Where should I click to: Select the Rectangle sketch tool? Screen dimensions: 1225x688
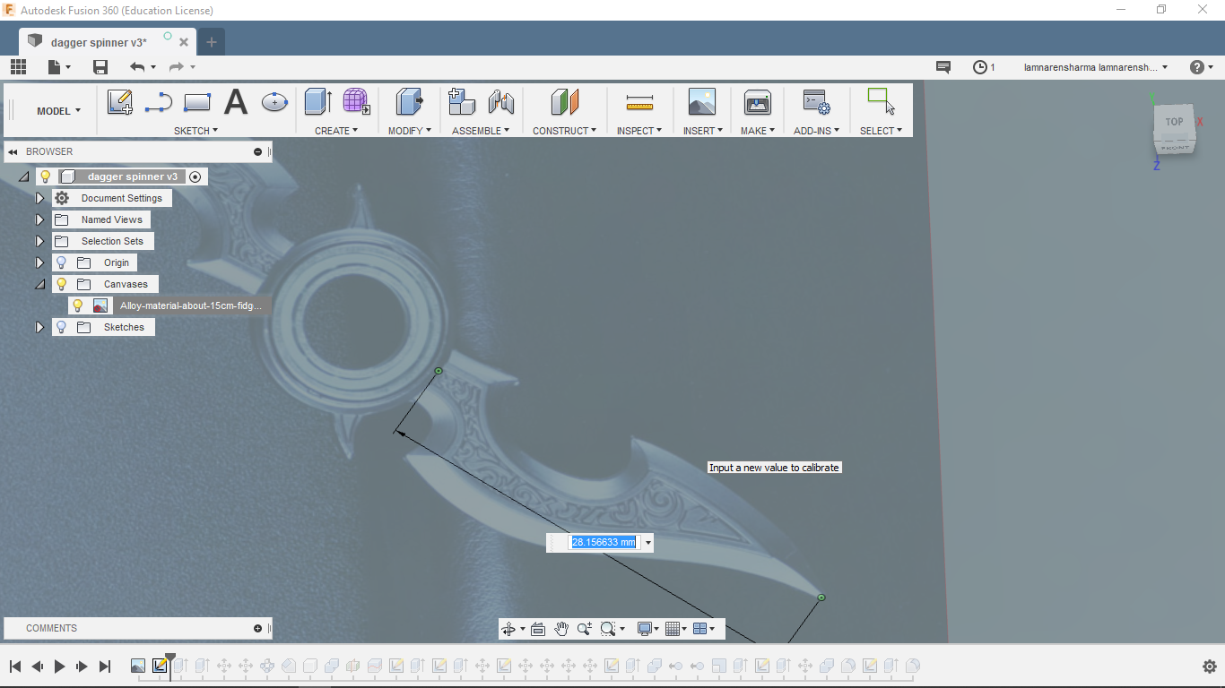(197, 102)
